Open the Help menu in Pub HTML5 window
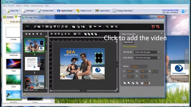 click(47, 6)
